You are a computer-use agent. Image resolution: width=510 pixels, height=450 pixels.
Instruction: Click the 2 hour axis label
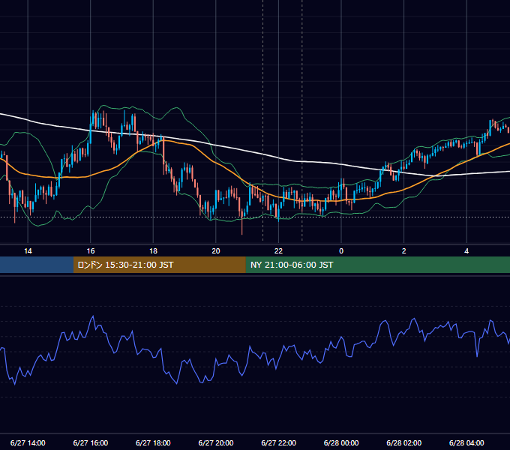[404, 251]
